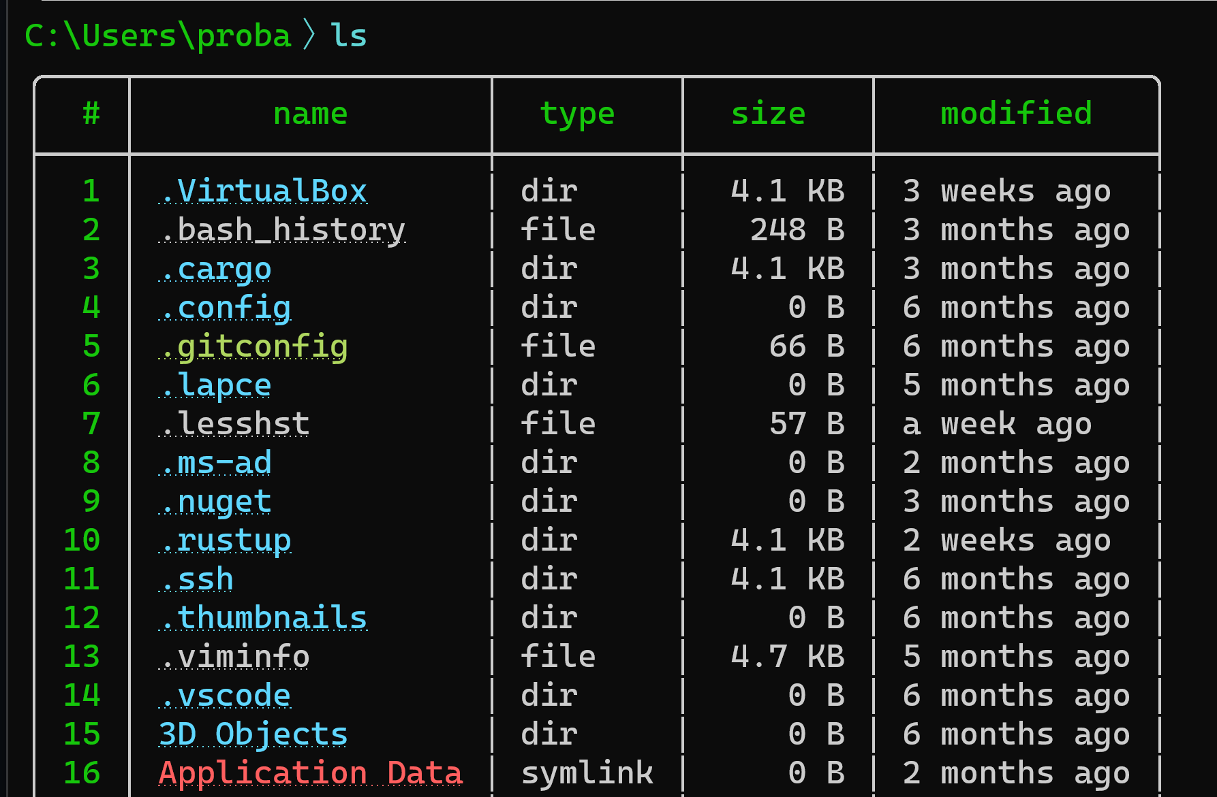Image resolution: width=1217 pixels, height=797 pixels.
Task: Open the .nuget directory link
Action: pos(215,502)
